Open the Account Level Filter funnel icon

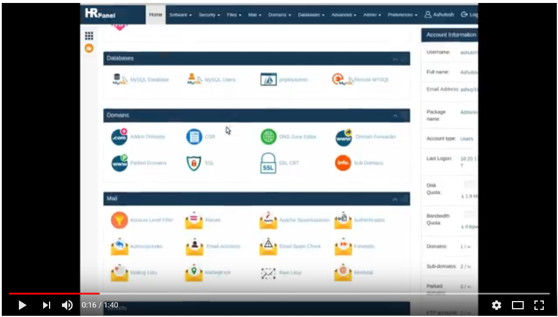click(119, 220)
